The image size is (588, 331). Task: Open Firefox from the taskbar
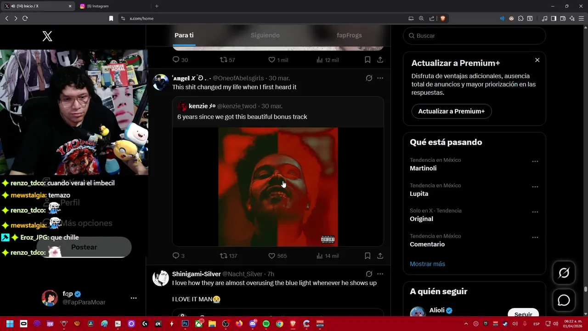[x=239, y=324]
